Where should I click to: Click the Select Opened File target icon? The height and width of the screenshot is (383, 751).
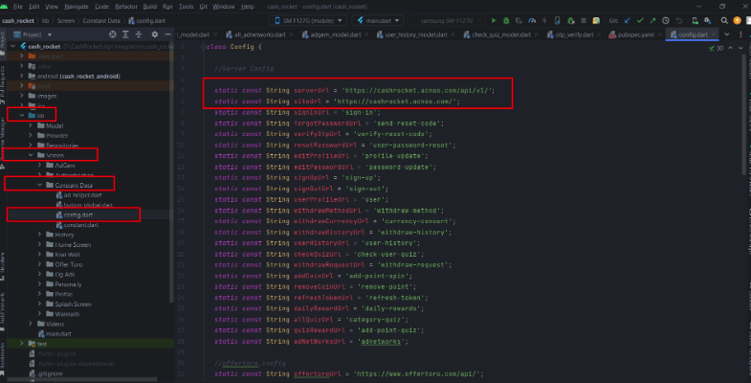[x=114, y=34]
